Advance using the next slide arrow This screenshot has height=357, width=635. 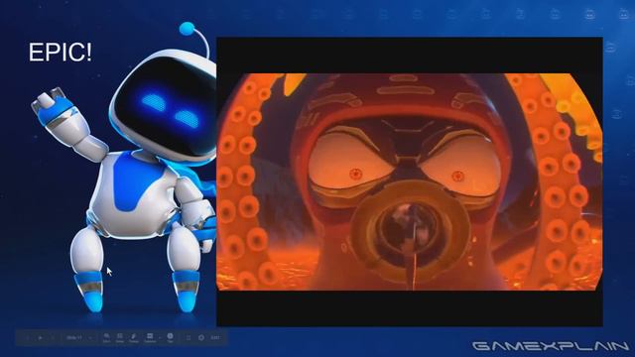coord(53,337)
